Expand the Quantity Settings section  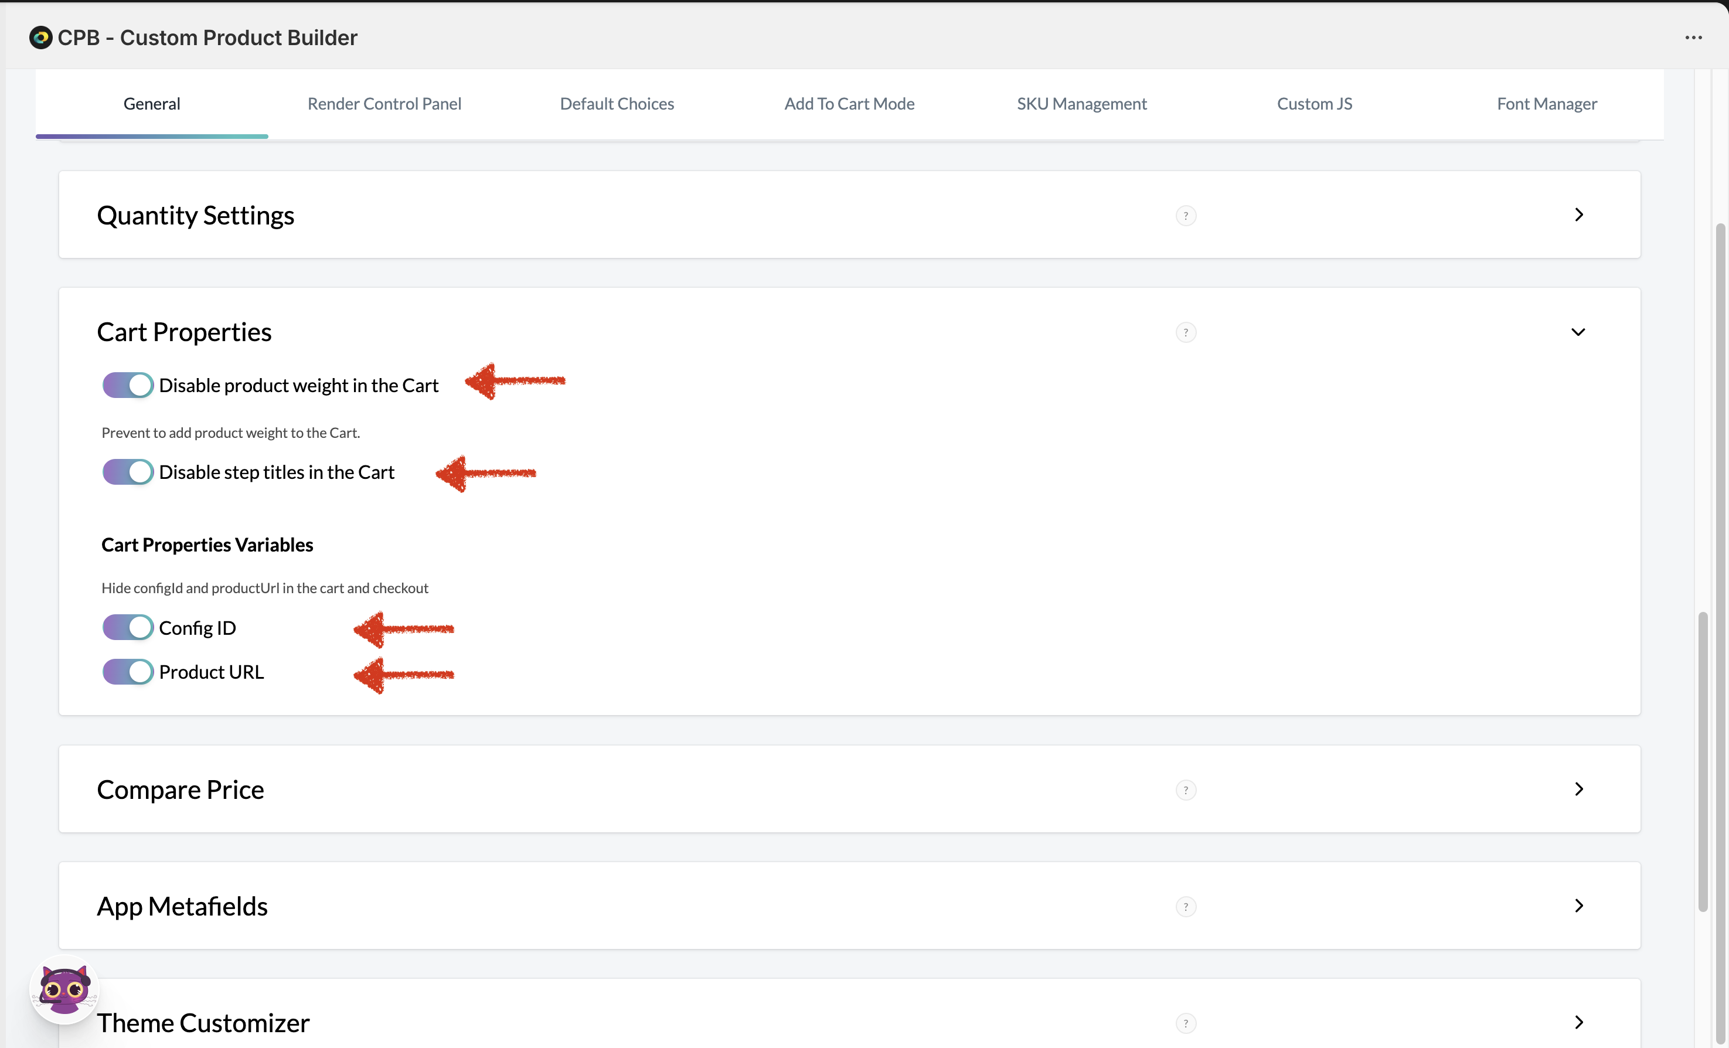click(1579, 215)
